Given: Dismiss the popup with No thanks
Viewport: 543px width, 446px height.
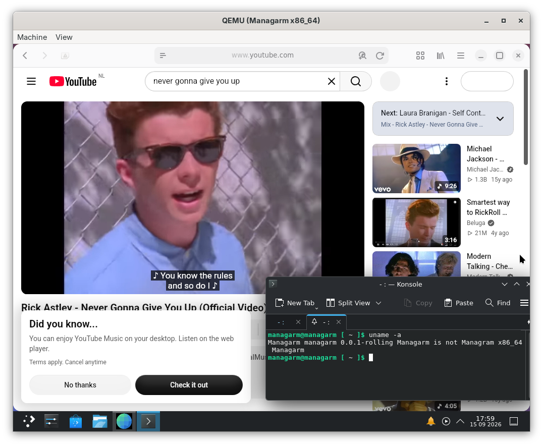Looking at the screenshot, I should (80, 385).
